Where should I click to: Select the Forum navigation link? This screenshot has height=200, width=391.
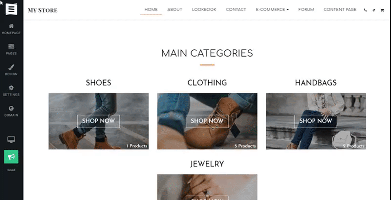306,10
